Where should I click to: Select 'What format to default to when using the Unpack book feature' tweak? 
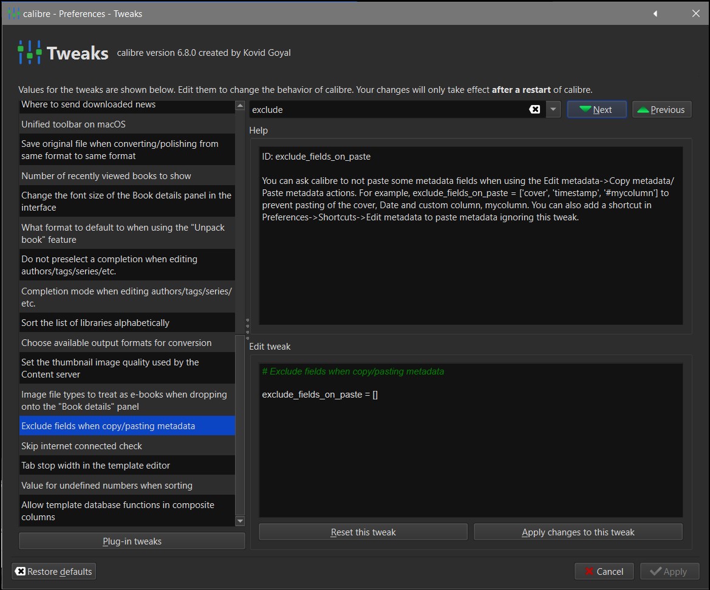127,234
